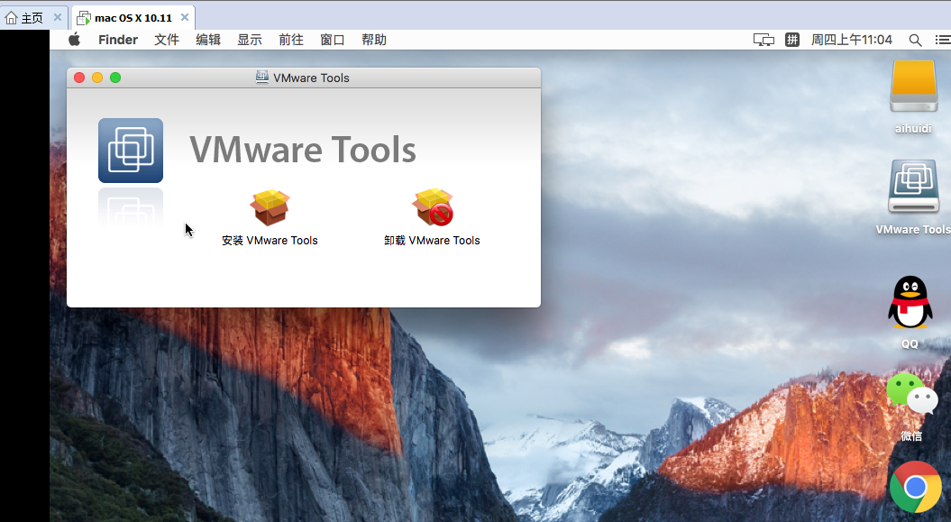Open the Finder menu
951x522 pixels.
117,40
